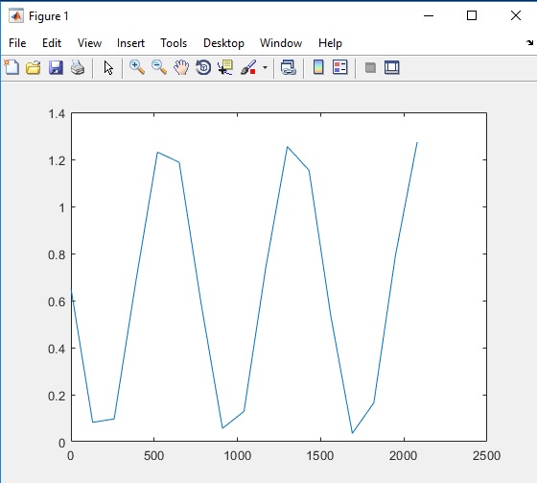Viewport: 537px width, 483px height.
Task: Click the Link Plot icon
Action: coord(289,67)
